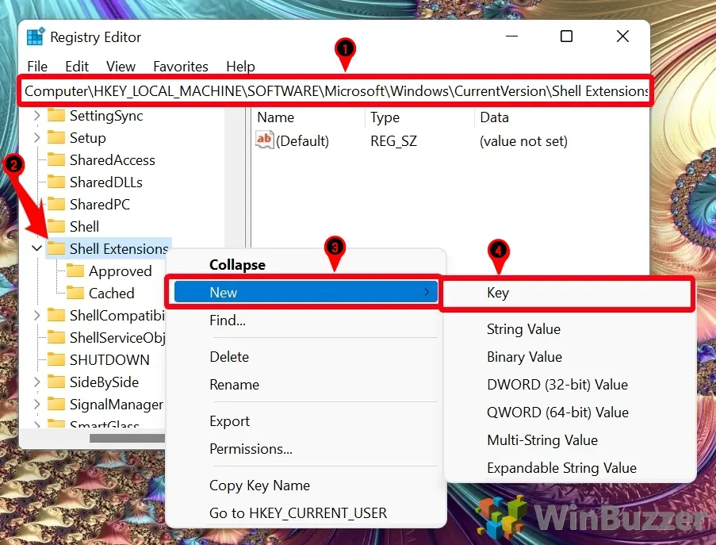The width and height of the screenshot is (716, 545).
Task: Click the SharedAccess folder icon
Action: coord(56,159)
